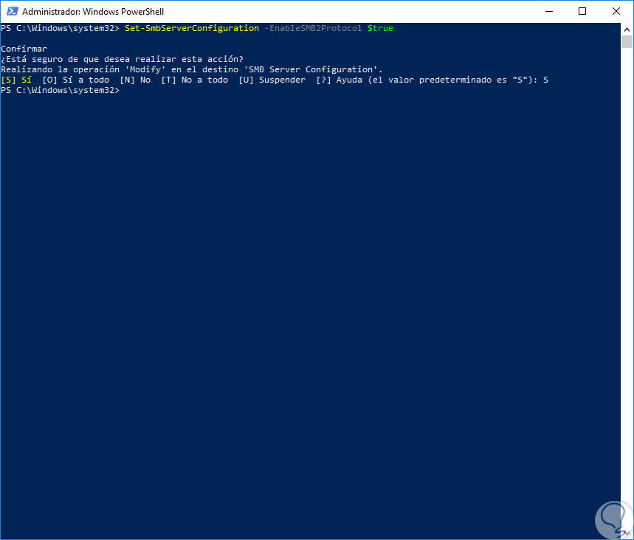
Task: Click the "[N] No" option text
Action: [135, 80]
